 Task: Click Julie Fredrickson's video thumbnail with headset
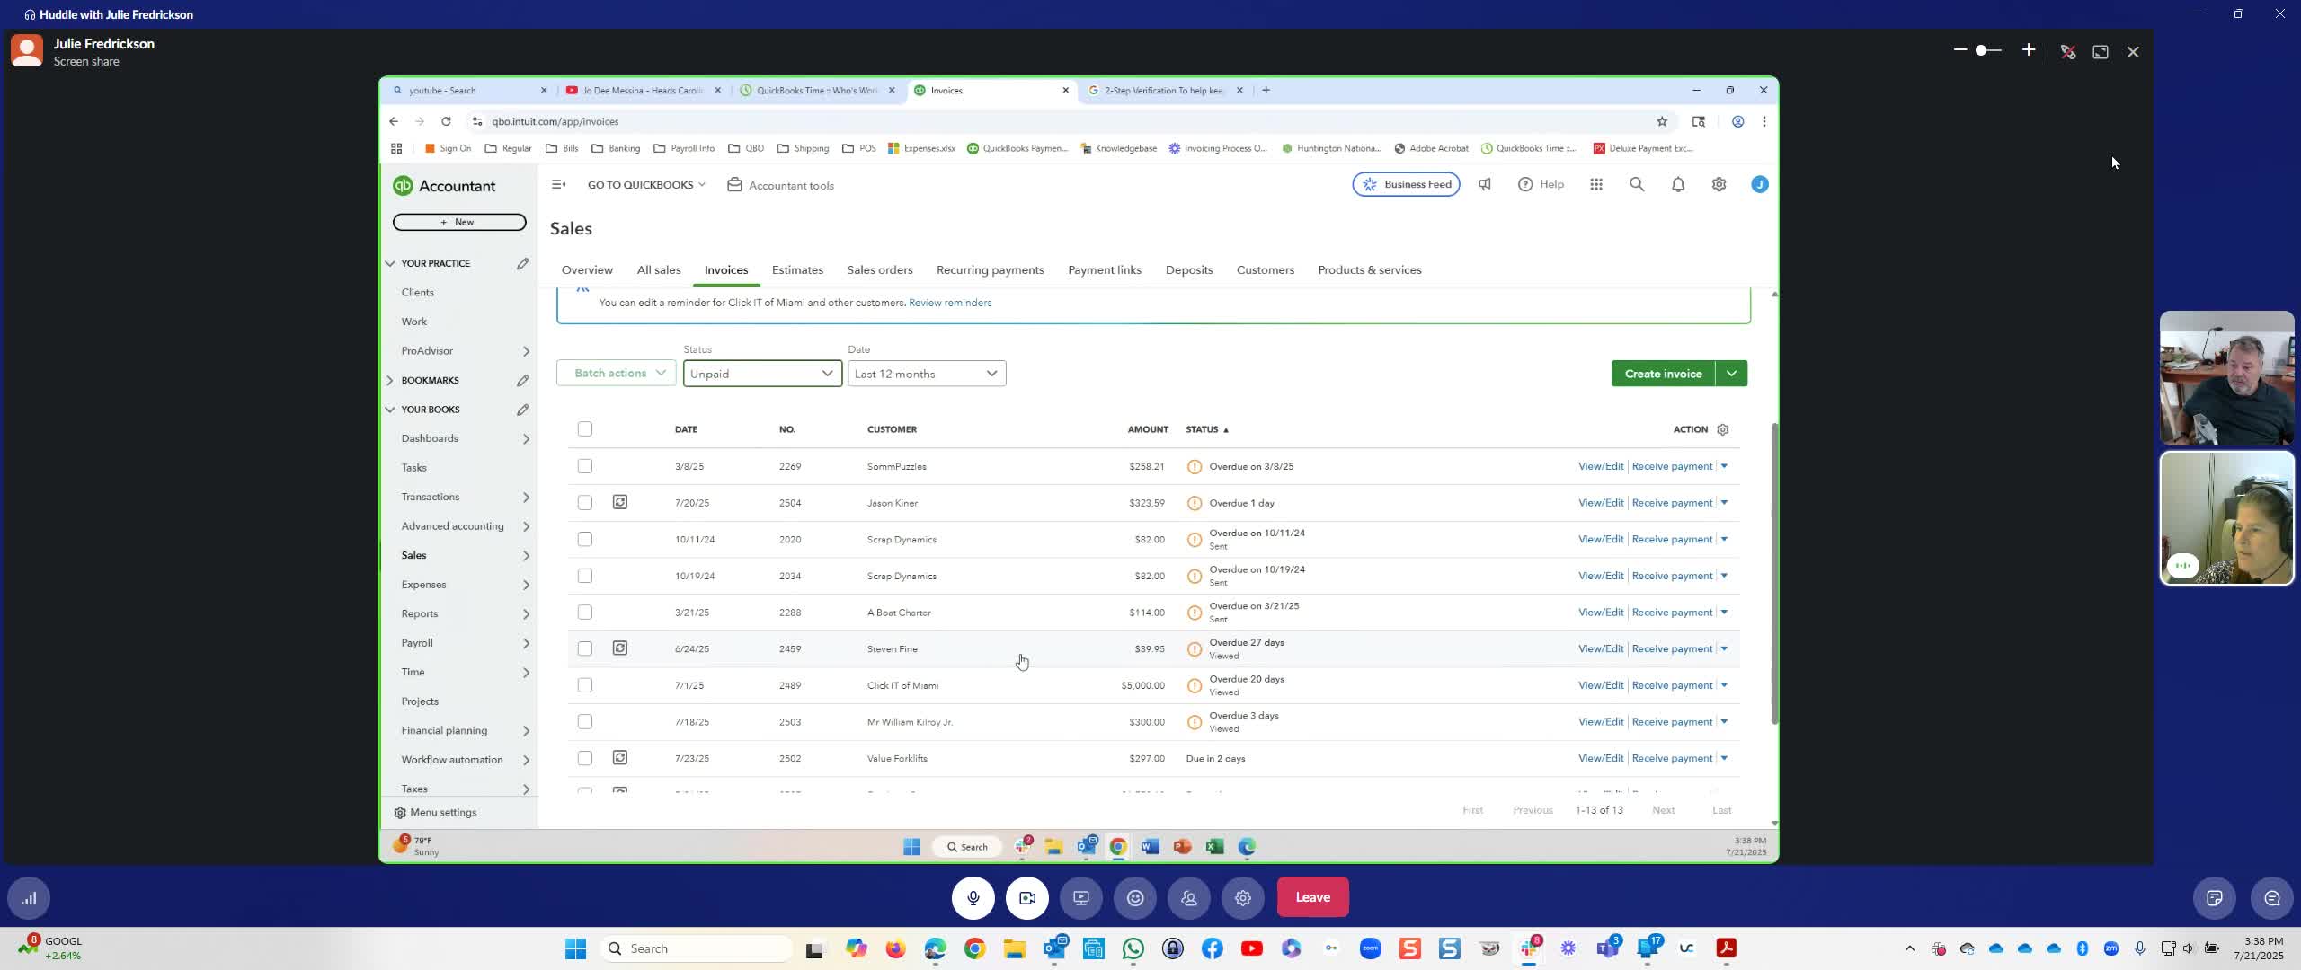point(2226,518)
